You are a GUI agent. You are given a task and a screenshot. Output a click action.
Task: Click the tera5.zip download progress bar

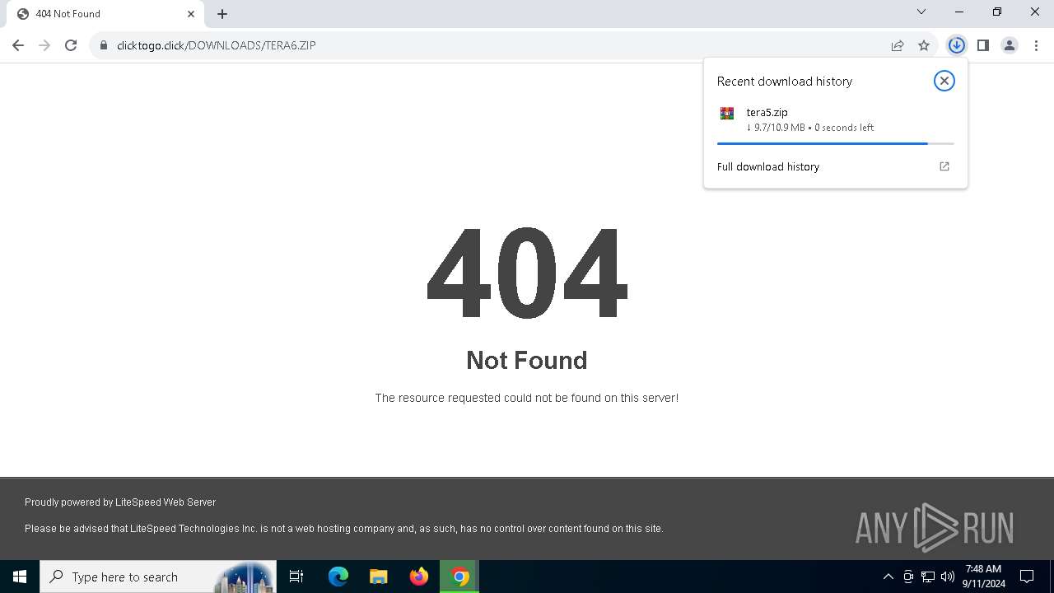[x=836, y=143]
